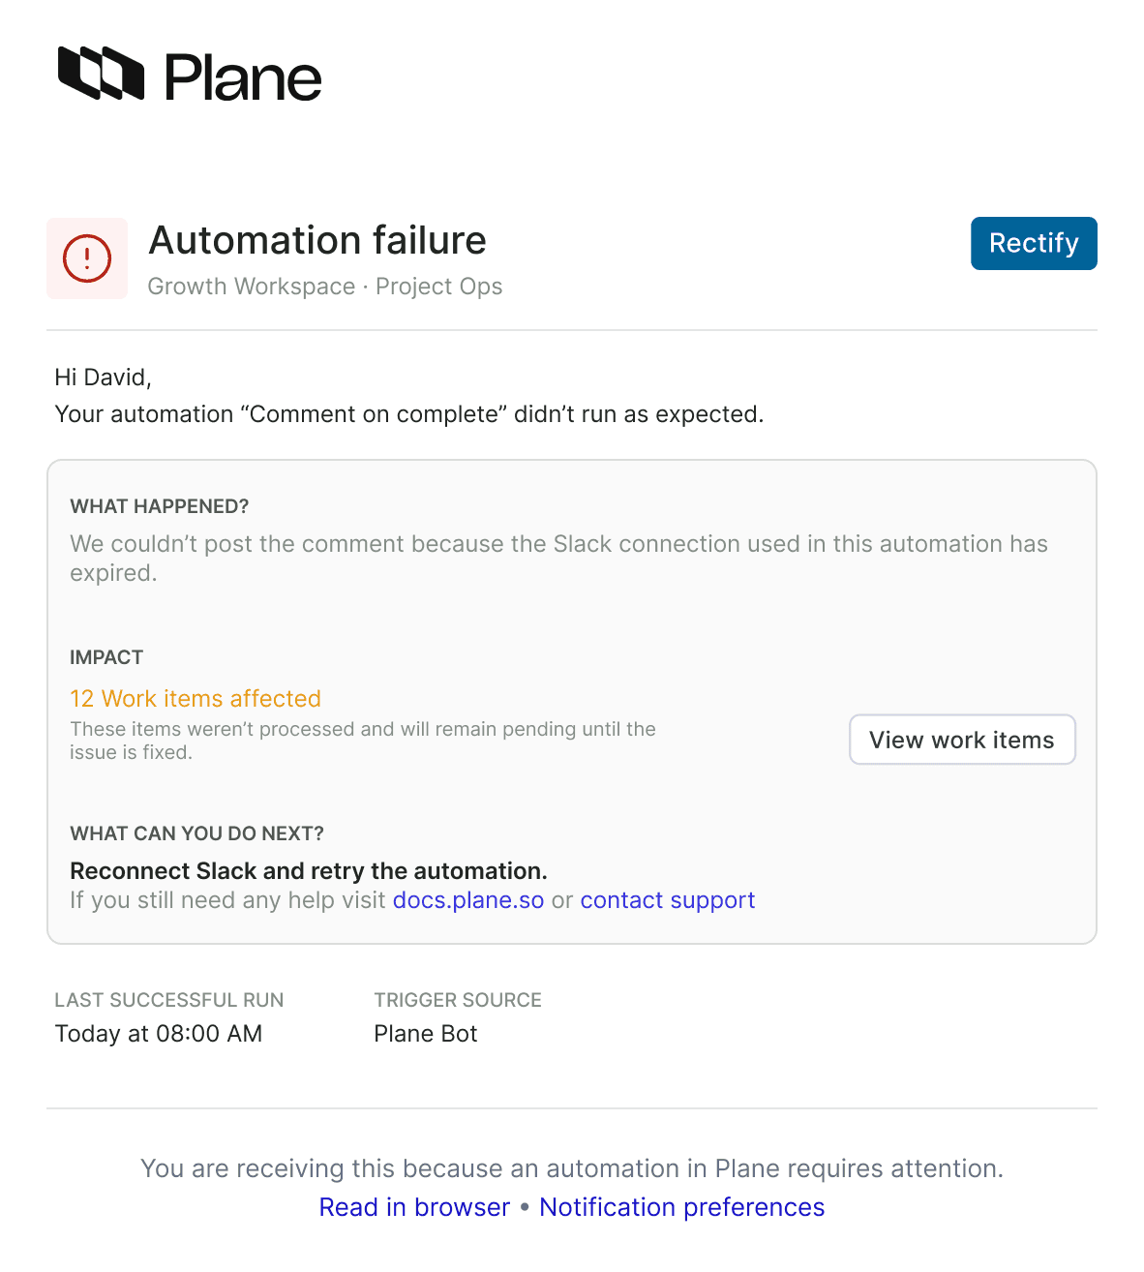Click the Plane Bot trigger source value
Image resolution: width=1144 pixels, height=1272 pixels.
426,1034
